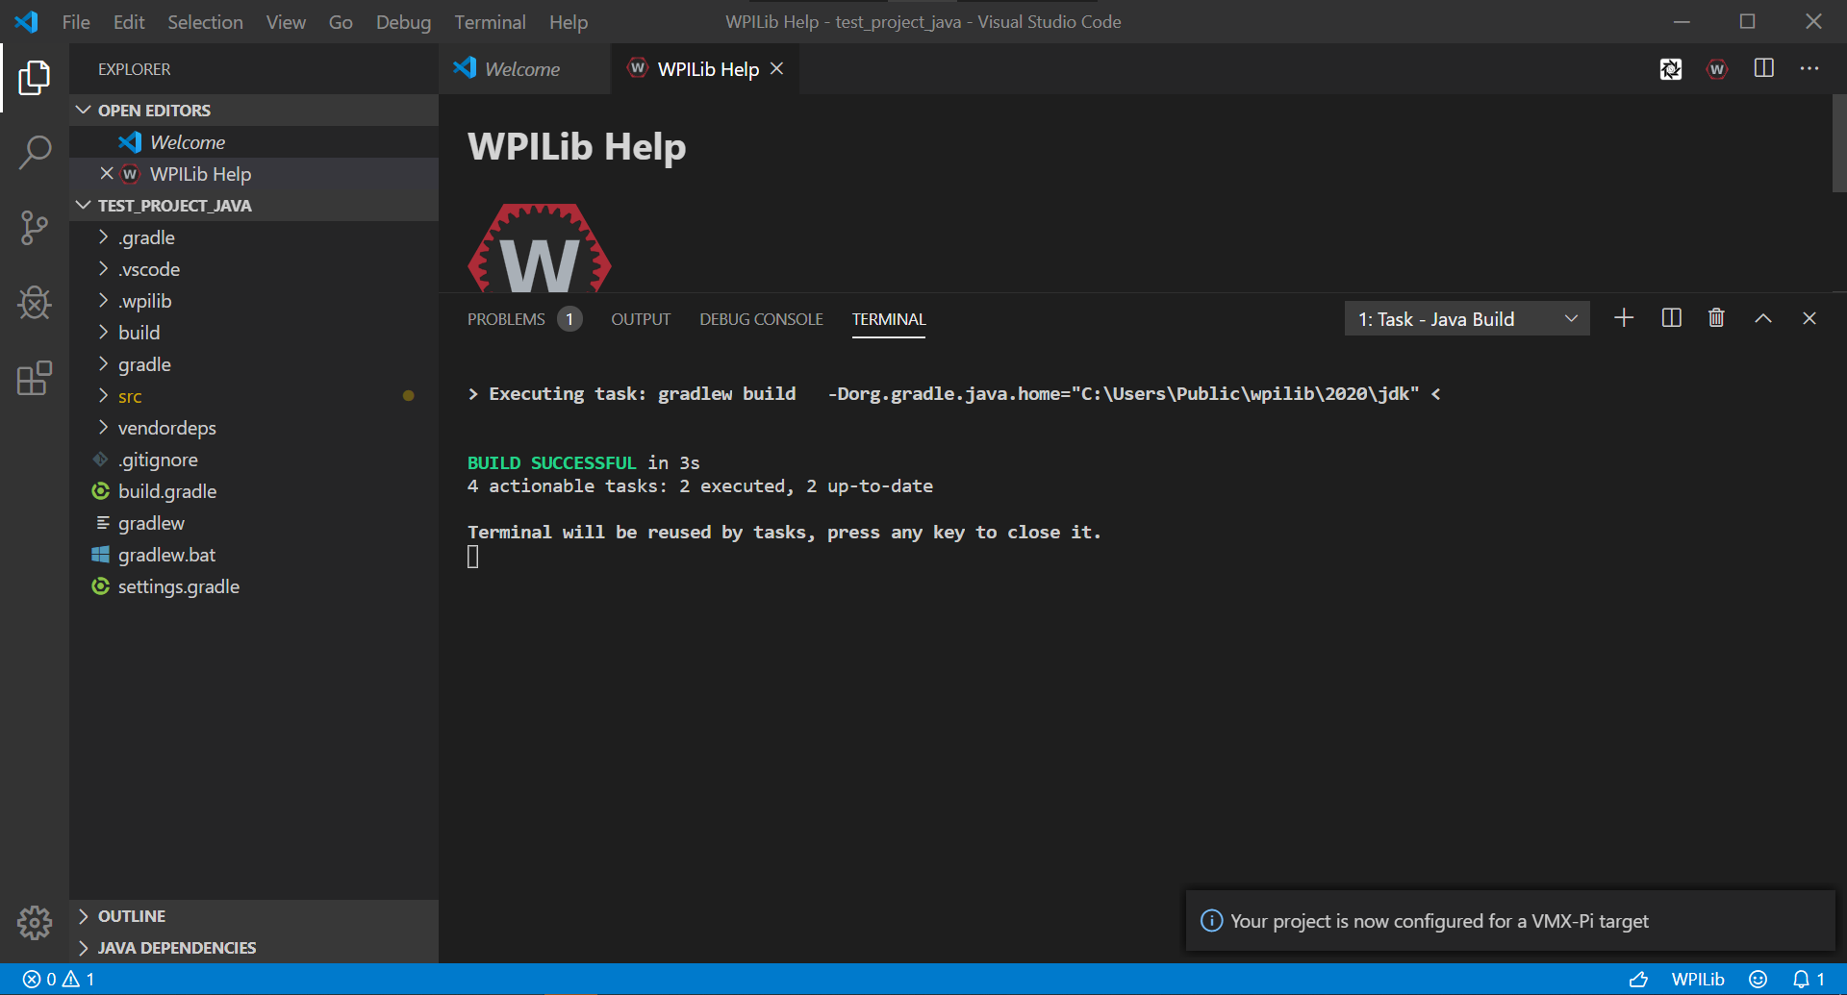Create a new terminal with plus icon
The height and width of the screenshot is (995, 1847).
pos(1624,318)
